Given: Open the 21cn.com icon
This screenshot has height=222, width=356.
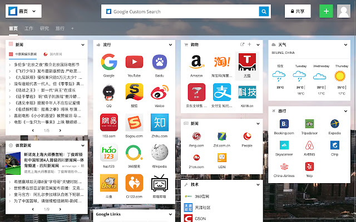Looking at the screenshot, I should click(196, 158).
